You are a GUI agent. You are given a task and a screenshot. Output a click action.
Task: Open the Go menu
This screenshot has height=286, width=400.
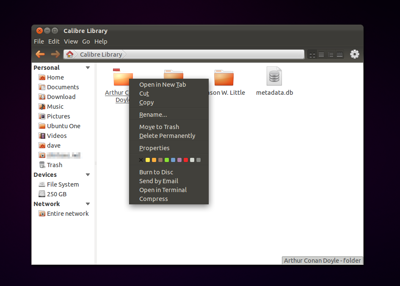pos(86,41)
